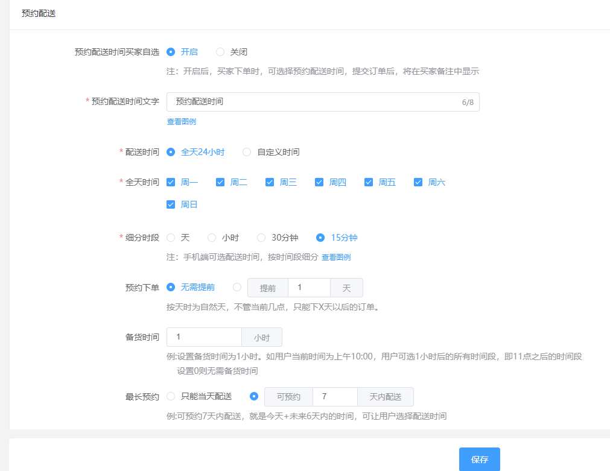Image resolution: width=610 pixels, height=471 pixels.
Task: Select the 提前 days radio button
Action: click(x=237, y=288)
